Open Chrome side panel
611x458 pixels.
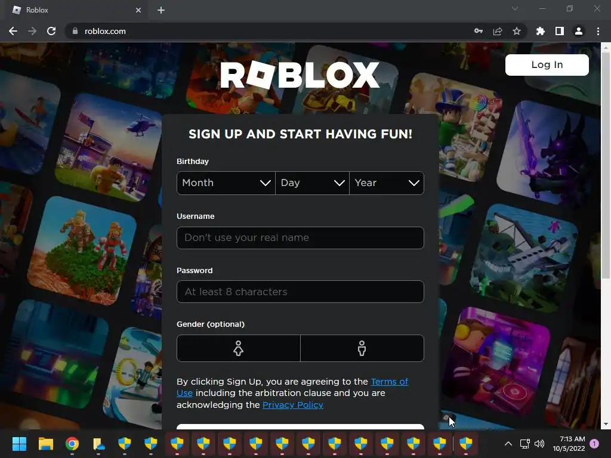(560, 31)
